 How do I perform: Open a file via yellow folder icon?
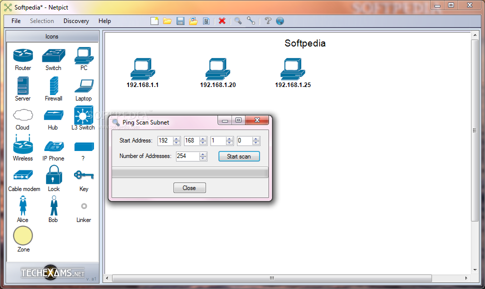pos(167,21)
